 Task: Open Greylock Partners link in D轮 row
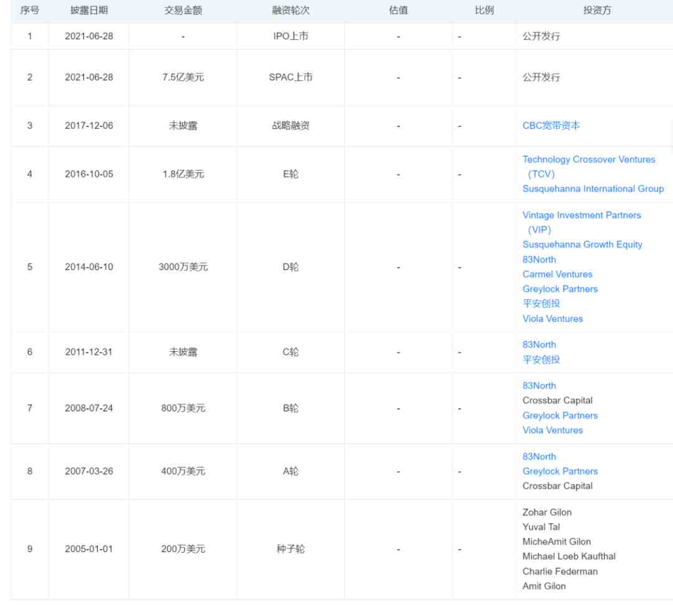pos(560,289)
